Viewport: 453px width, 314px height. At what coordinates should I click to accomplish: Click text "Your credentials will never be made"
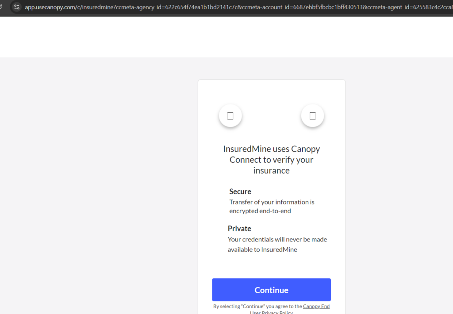[x=277, y=239]
